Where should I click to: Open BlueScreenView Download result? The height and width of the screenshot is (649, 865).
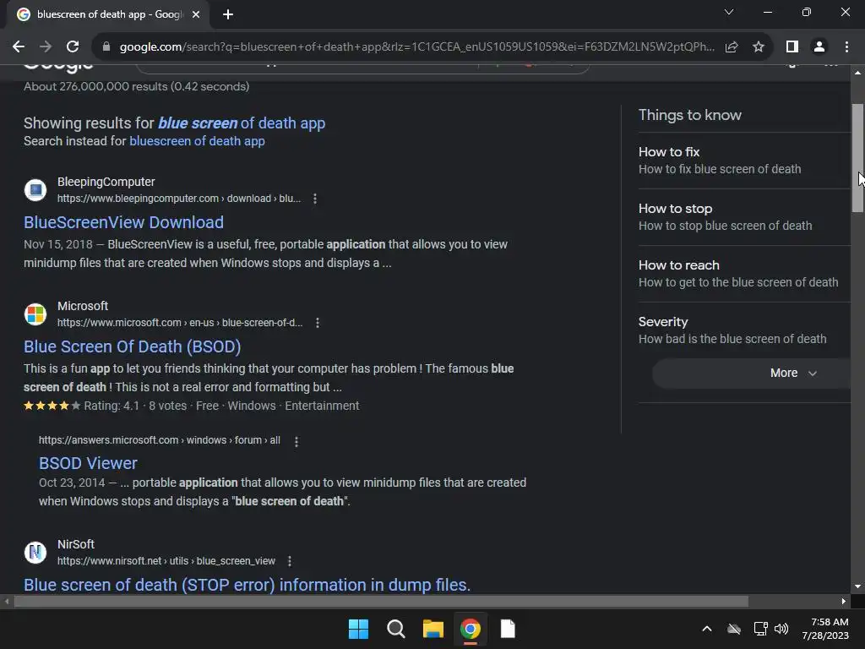(x=123, y=222)
